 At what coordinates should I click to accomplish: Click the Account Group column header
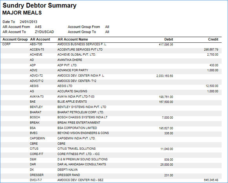coord(15,39)
